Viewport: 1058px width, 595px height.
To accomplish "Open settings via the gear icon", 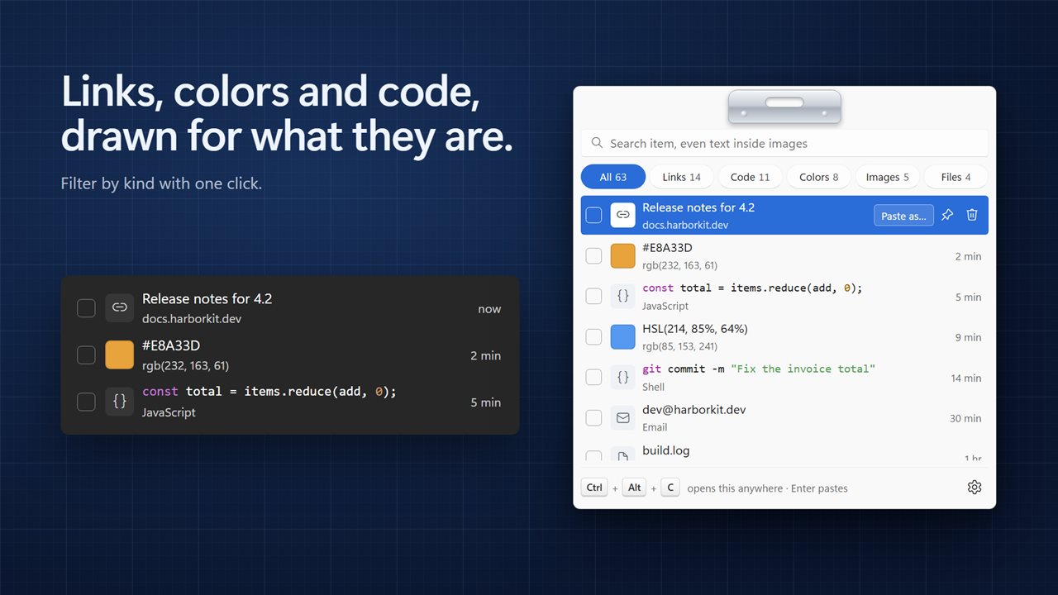I will 975,488.
